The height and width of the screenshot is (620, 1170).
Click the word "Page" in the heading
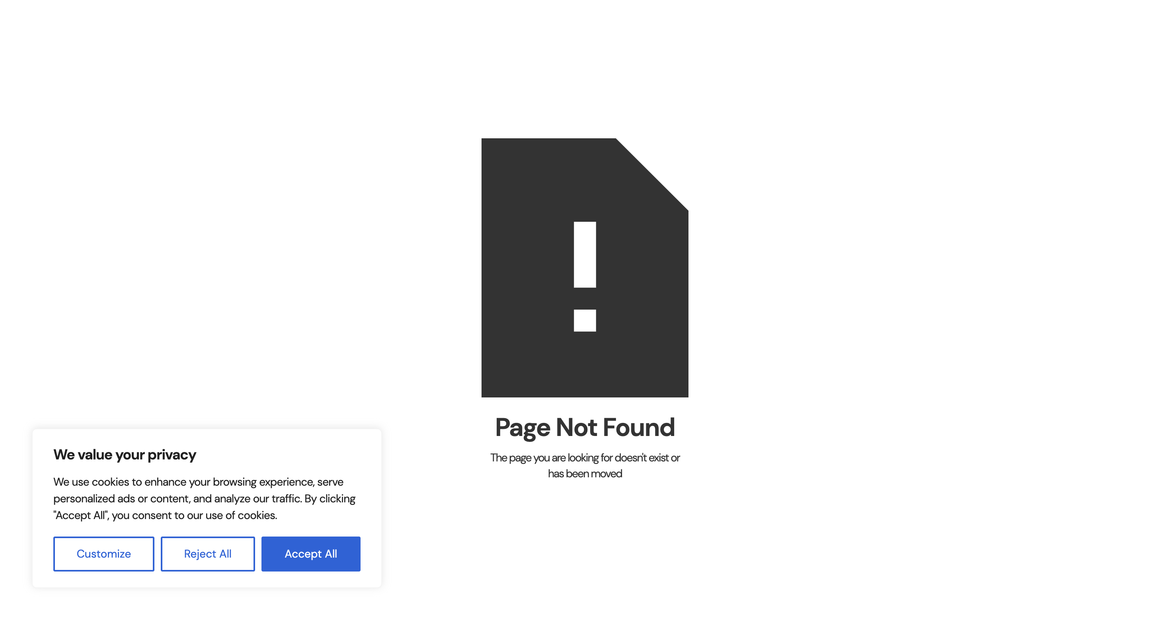(522, 428)
